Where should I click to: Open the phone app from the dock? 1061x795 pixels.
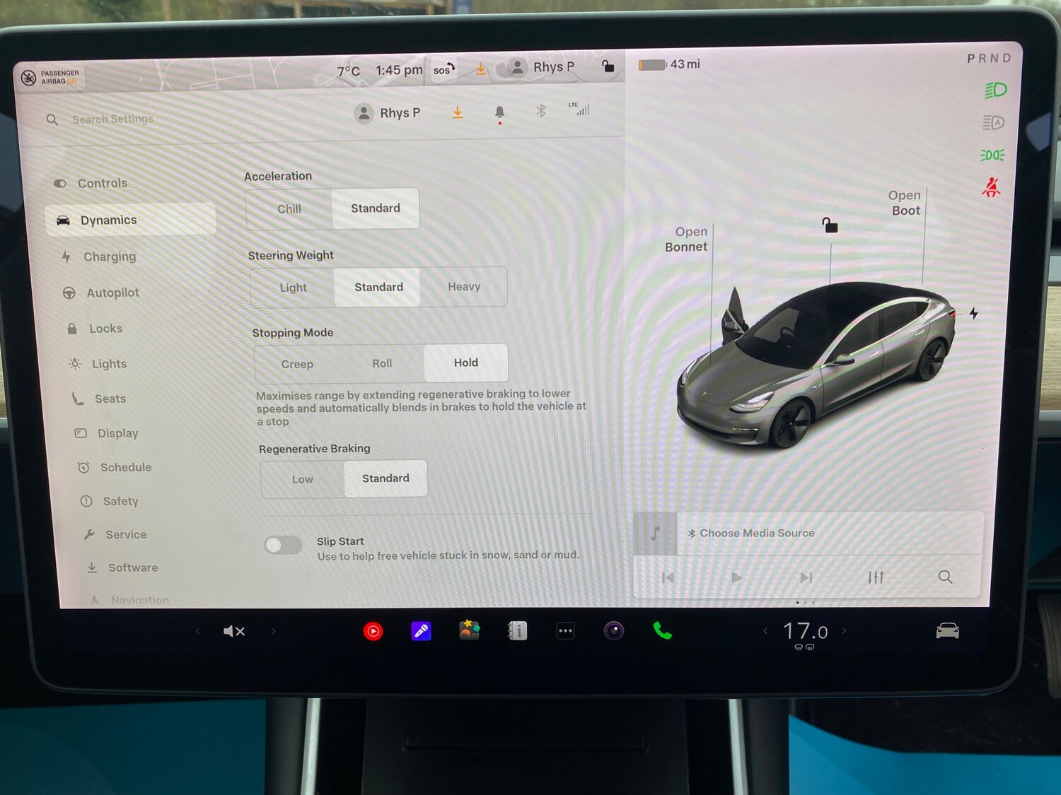click(662, 630)
